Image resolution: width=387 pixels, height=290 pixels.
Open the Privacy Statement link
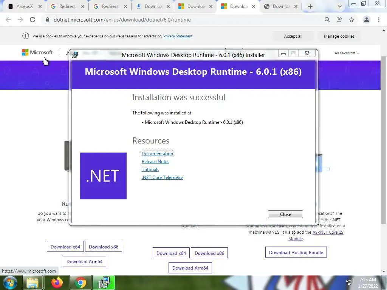coord(178,36)
